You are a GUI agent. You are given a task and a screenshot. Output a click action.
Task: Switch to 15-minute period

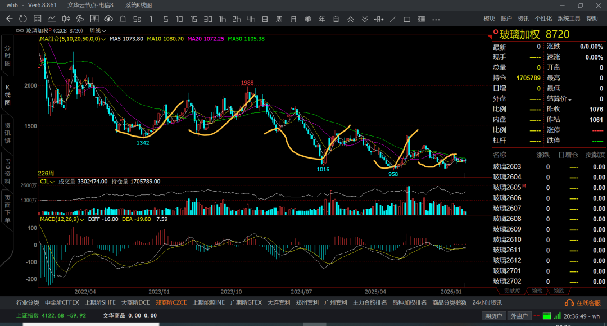tap(193, 19)
